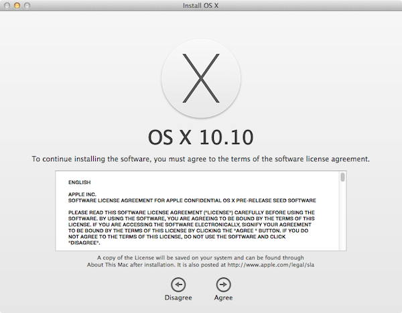Close the Install OS X window
This screenshot has width=402, height=313.
7,5
